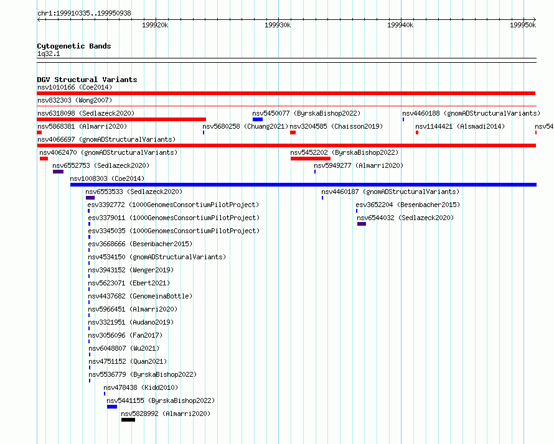Open nsv4460187 gnomAD variant label

[x=390, y=192]
